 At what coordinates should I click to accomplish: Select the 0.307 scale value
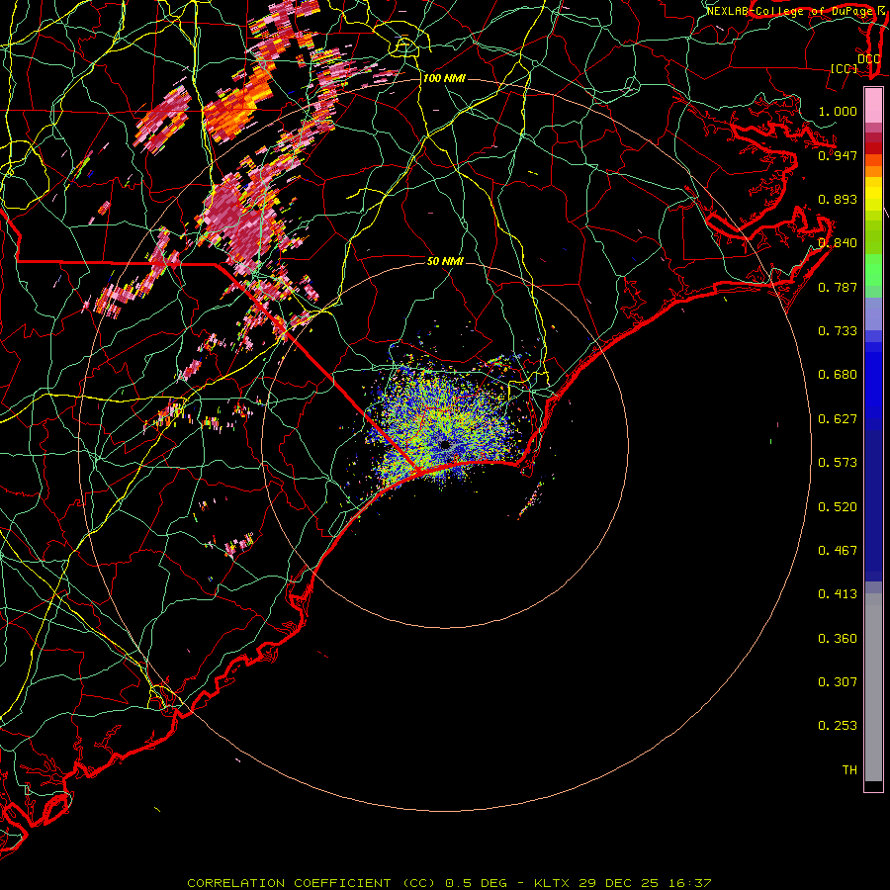pos(838,682)
